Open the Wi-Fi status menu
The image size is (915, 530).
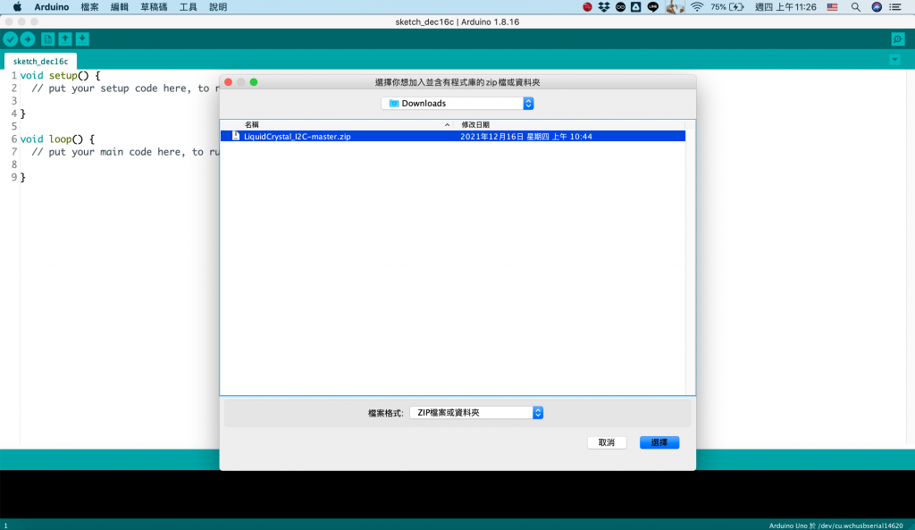point(697,7)
